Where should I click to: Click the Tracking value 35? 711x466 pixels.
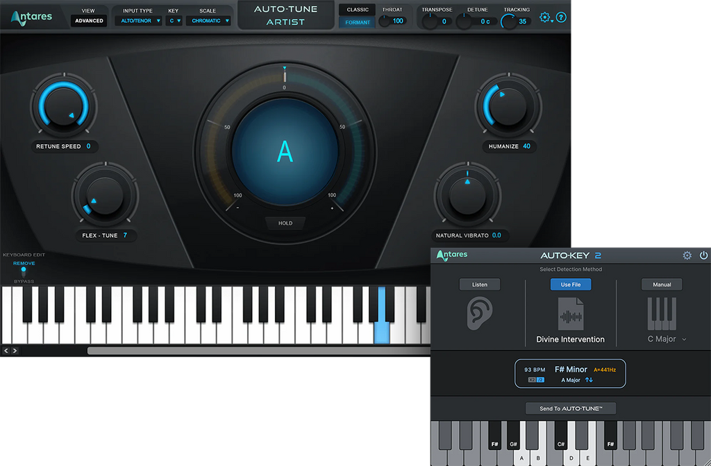[x=522, y=21]
